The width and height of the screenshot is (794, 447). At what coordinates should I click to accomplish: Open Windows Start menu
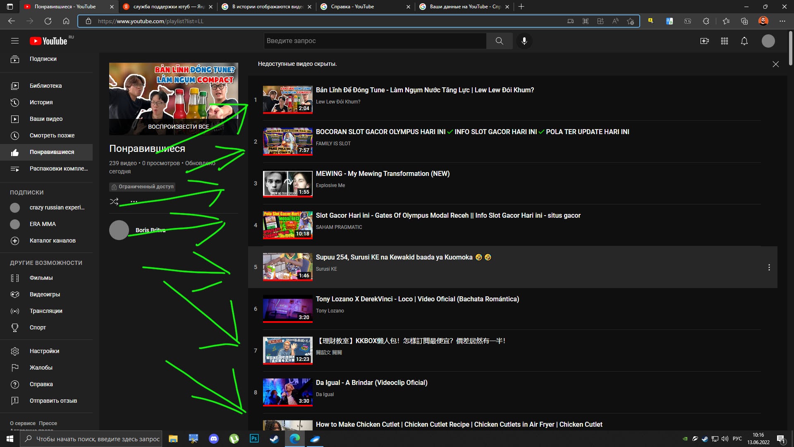tap(10, 439)
